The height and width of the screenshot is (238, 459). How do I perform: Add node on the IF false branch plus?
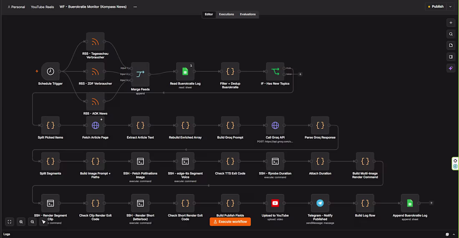(x=300, y=74)
